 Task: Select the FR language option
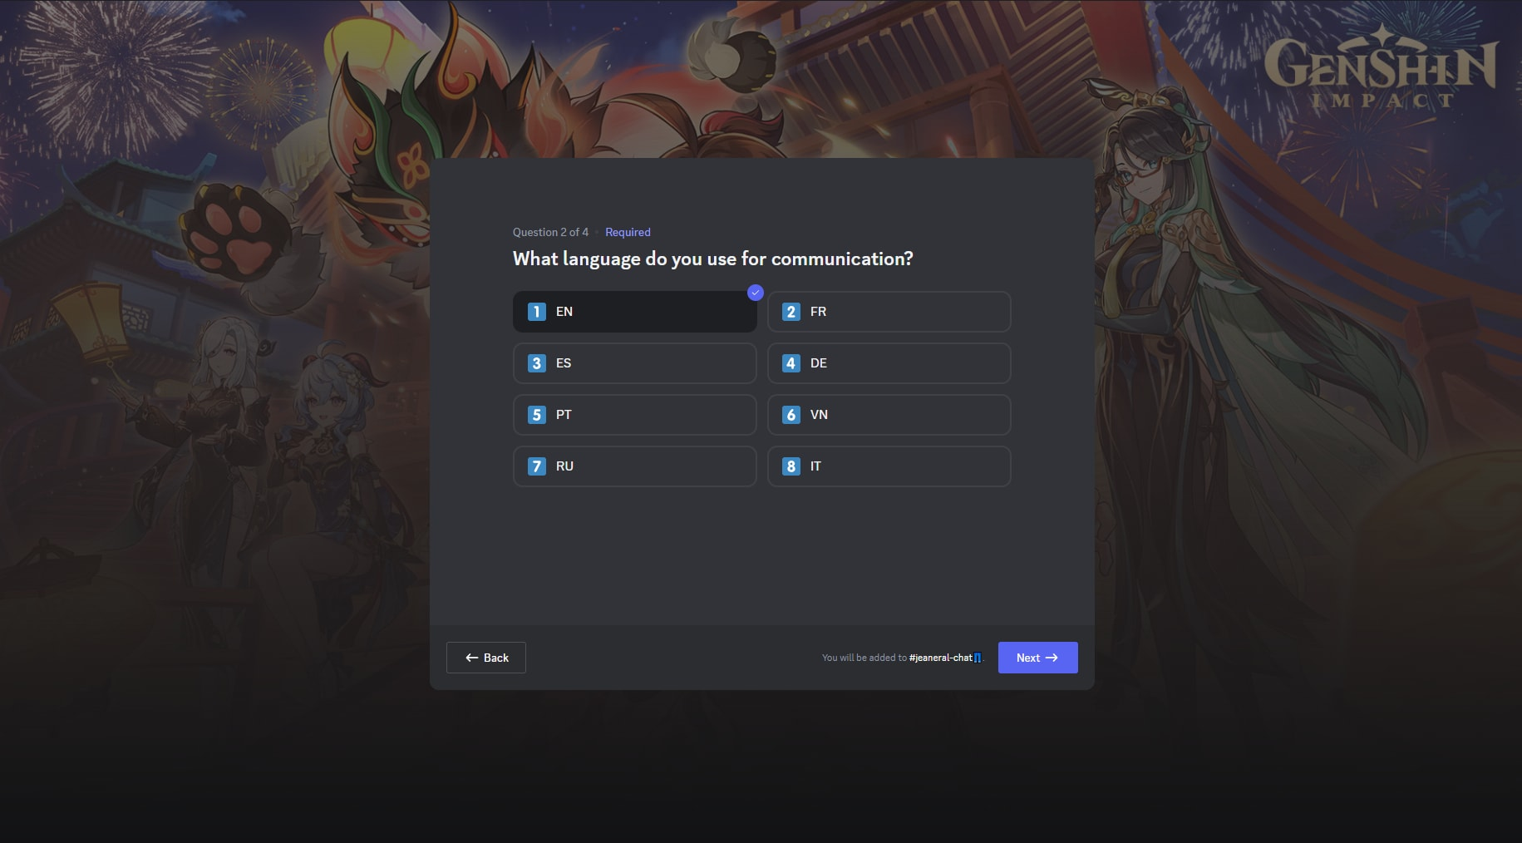point(889,312)
